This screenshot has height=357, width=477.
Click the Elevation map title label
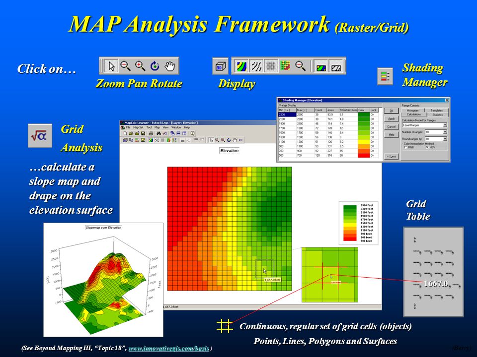click(230, 151)
